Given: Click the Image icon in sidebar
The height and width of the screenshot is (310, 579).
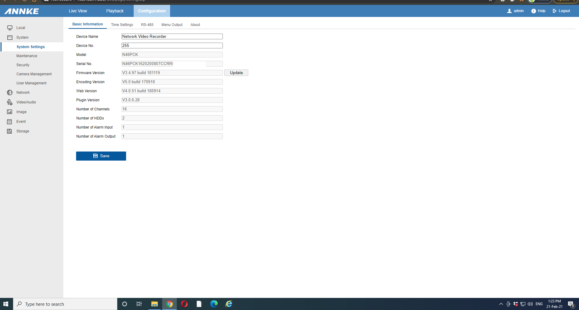Looking at the screenshot, I should coord(10,112).
